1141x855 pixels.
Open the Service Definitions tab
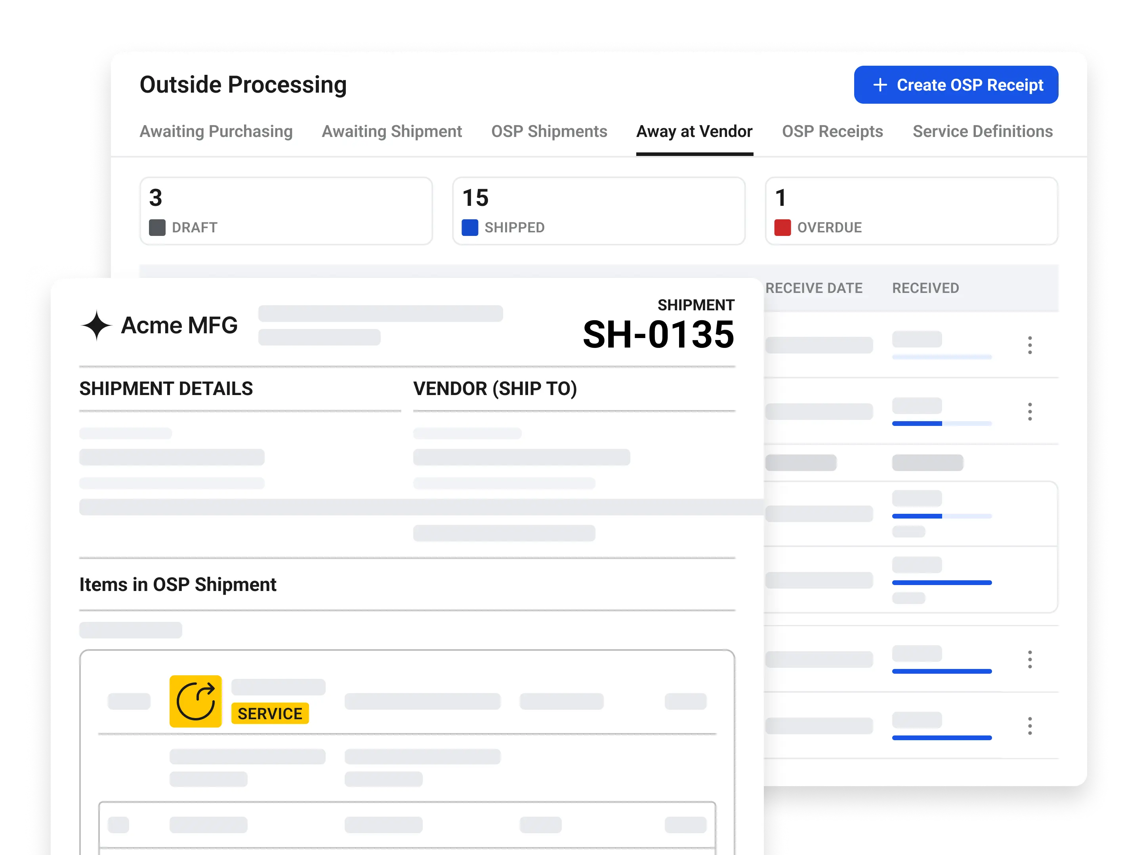pos(983,131)
